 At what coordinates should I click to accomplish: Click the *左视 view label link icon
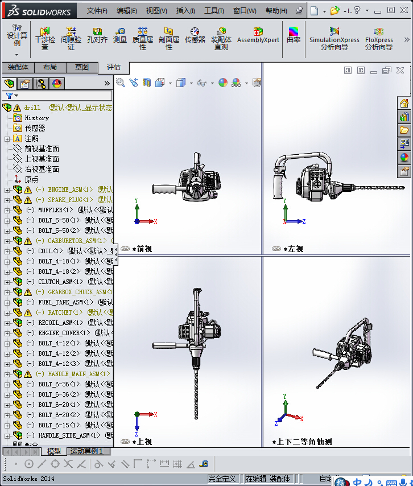(276, 249)
